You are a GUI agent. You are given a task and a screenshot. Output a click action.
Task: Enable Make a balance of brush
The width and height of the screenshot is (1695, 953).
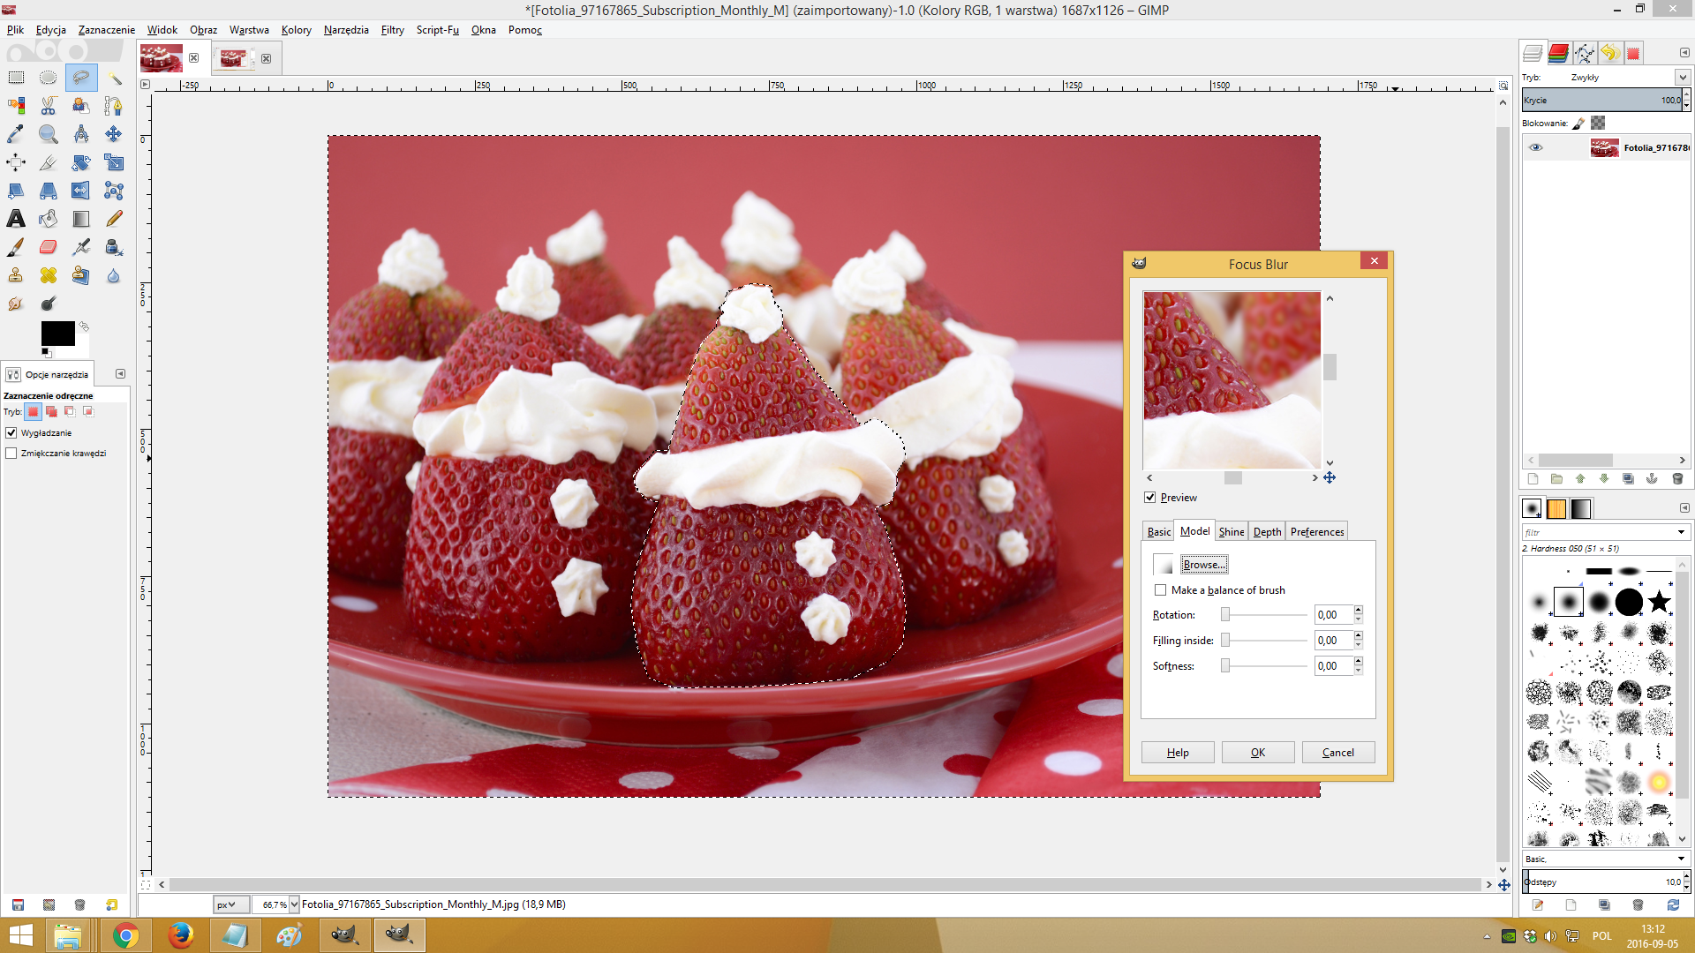click(1160, 590)
